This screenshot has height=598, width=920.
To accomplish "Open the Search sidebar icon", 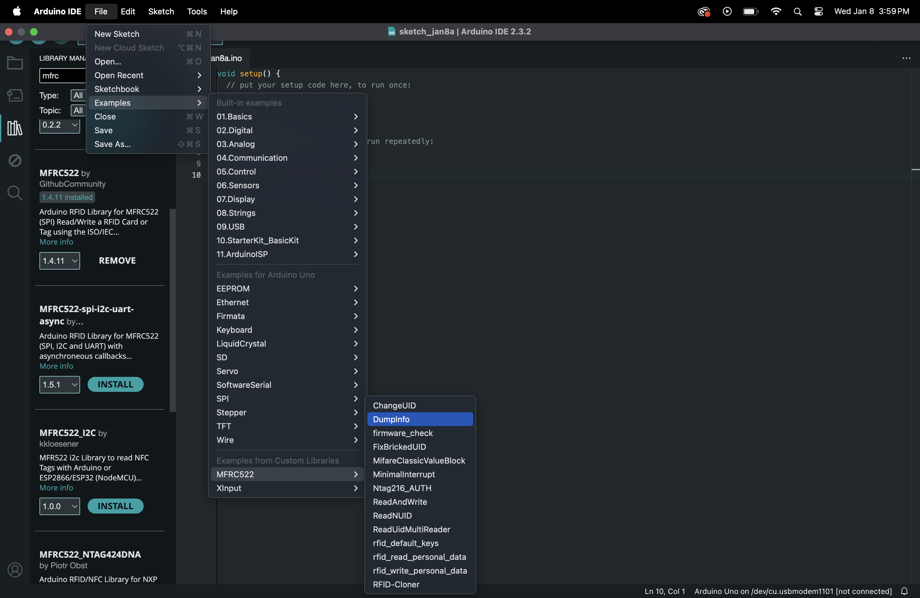I will pyautogui.click(x=15, y=193).
